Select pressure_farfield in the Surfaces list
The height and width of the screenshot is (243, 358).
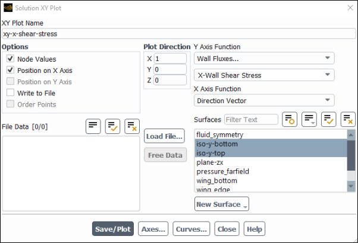[x=271, y=171]
